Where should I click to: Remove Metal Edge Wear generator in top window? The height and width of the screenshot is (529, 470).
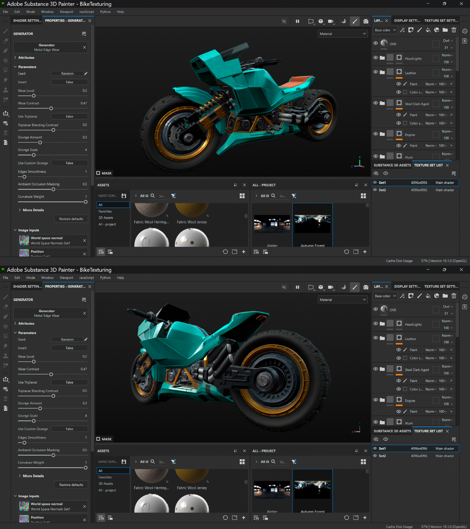[x=84, y=47]
